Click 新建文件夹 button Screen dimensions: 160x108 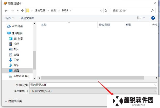coord(27,18)
